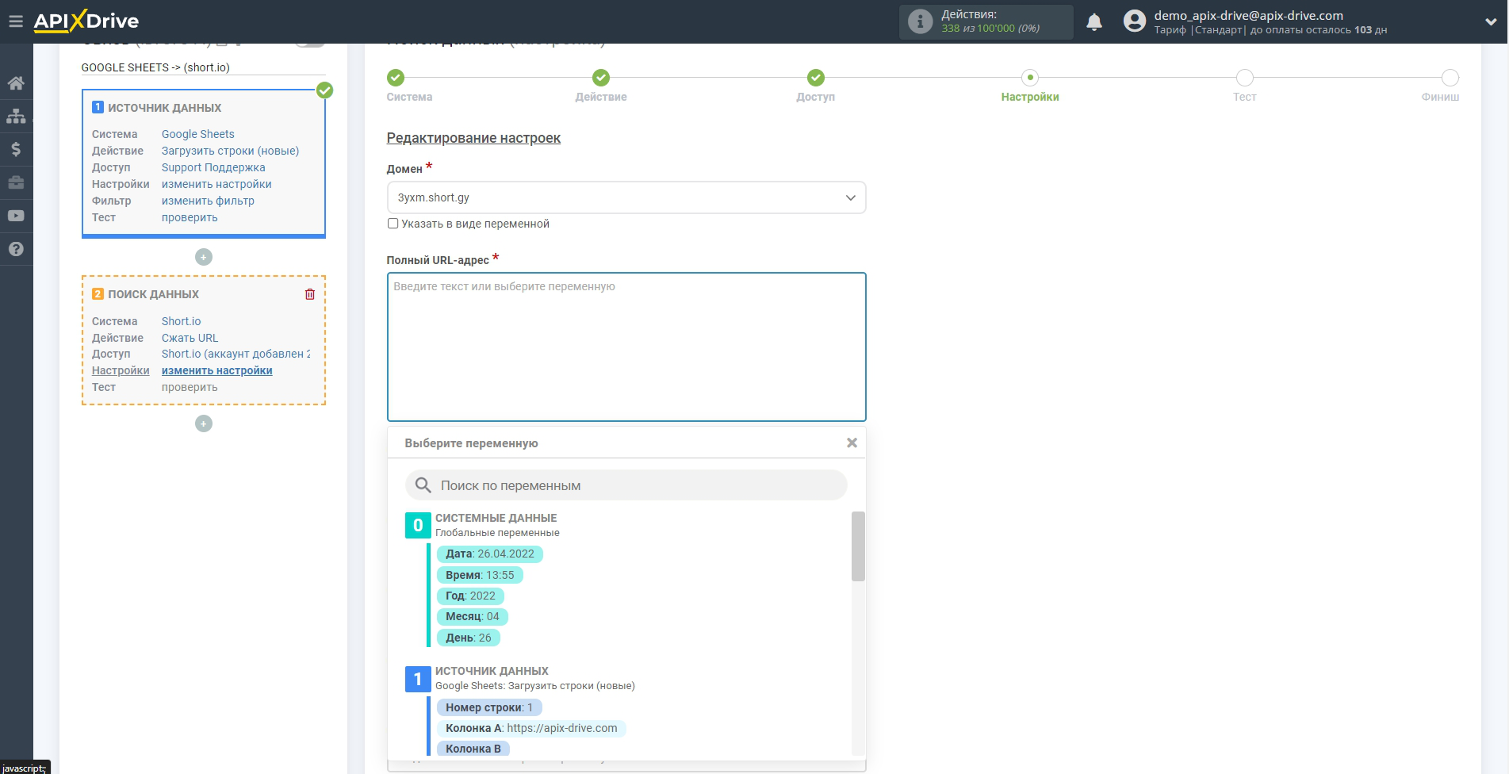This screenshot has width=1509, height=774.
Task: Click the demo_apix-drive@apix-drive.com account name
Action: (1248, 15)
